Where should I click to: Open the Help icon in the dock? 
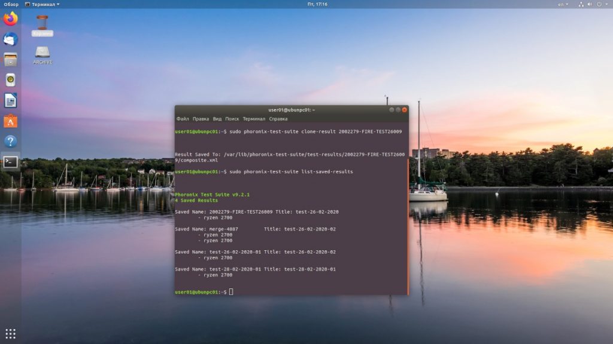(11, 141)
